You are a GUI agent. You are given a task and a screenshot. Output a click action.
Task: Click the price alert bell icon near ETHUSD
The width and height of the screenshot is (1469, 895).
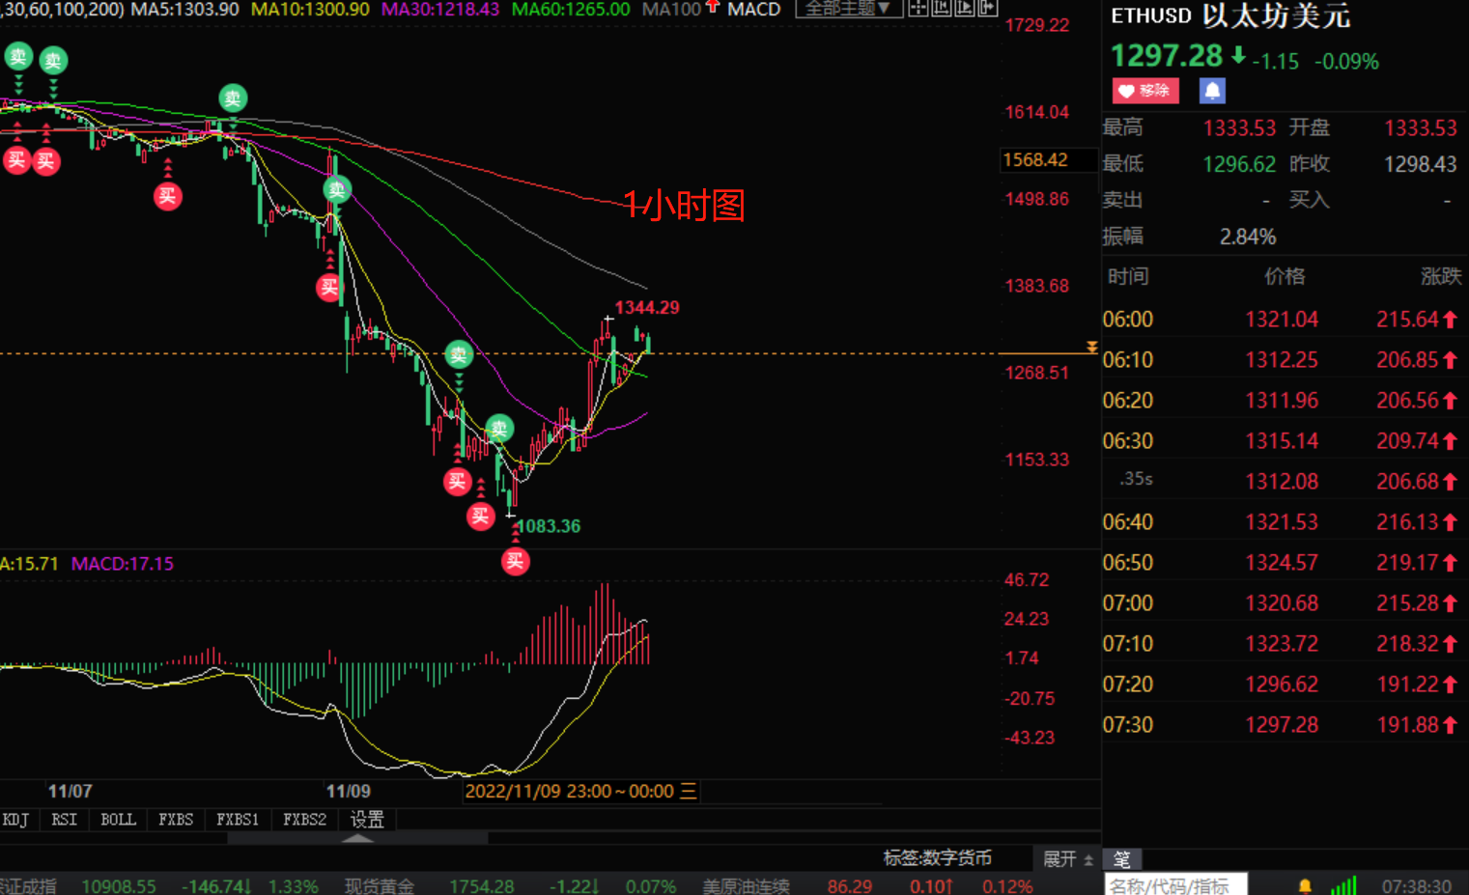tap(1212, 91)
